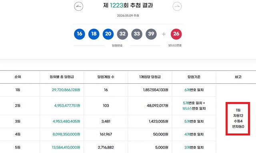Go to next draw with right arrow

[177, 6]
